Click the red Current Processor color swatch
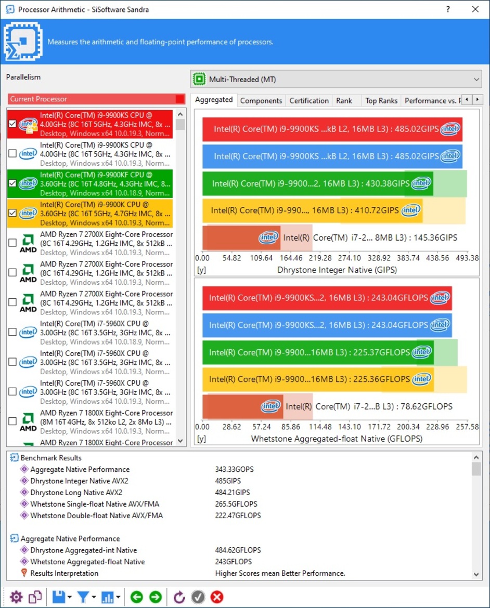The height and width of the screenshot is (608, 490). pyautogui.click(x=180, y=99)
